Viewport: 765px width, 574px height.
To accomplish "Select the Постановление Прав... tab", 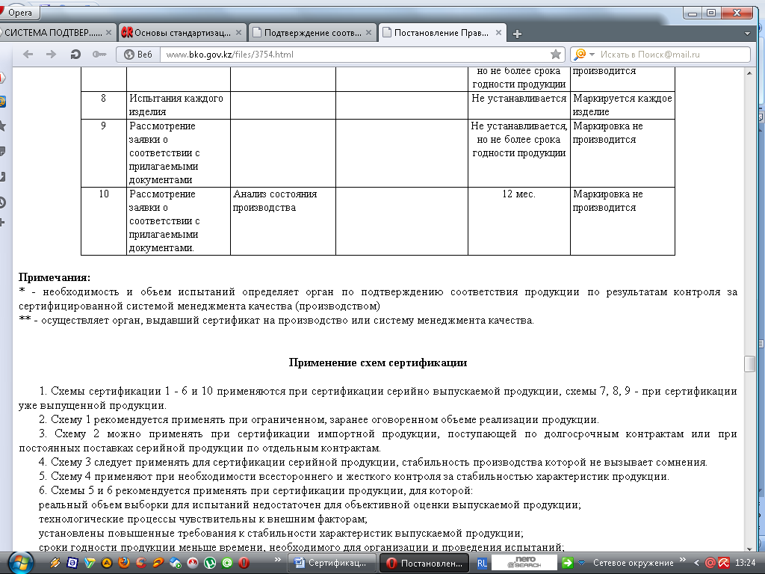I will pos(442,33).
